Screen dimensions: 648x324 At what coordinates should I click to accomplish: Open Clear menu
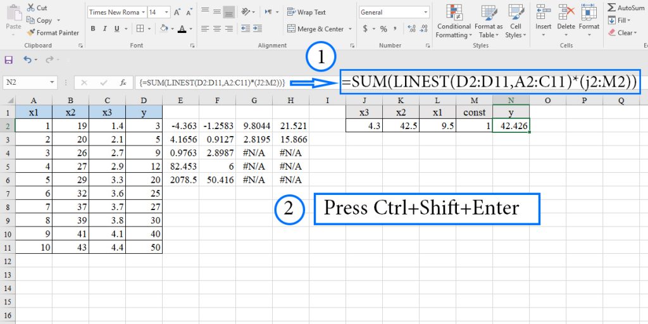point(622,33)
